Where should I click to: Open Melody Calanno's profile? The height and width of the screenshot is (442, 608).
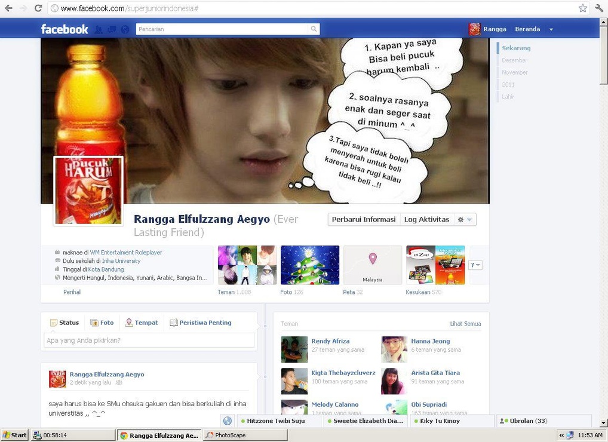tap(334, 404)
